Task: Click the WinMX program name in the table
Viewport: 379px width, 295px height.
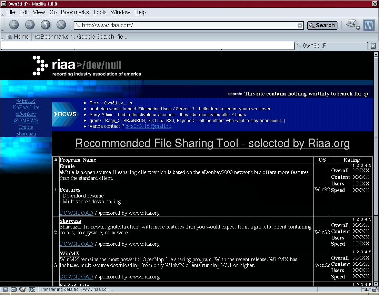Action: 70,253
